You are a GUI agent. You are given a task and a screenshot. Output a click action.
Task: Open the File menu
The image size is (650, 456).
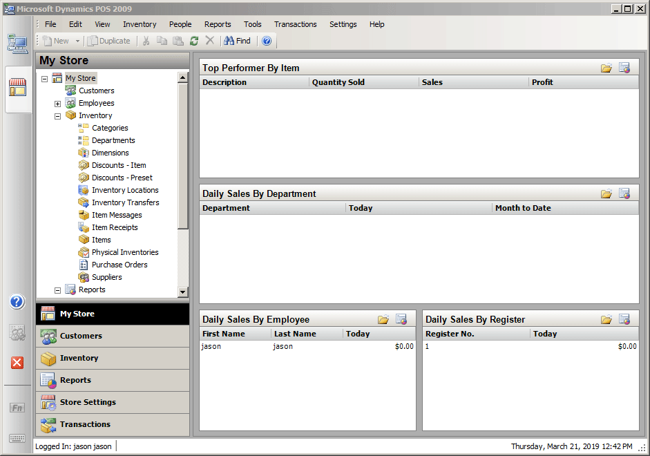[50, 24]
